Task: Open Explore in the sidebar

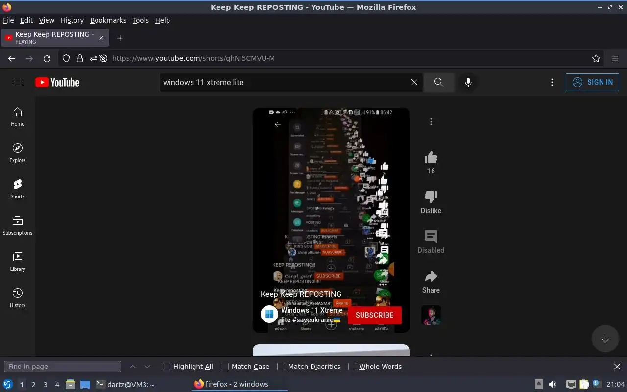Action: [18, 153]
